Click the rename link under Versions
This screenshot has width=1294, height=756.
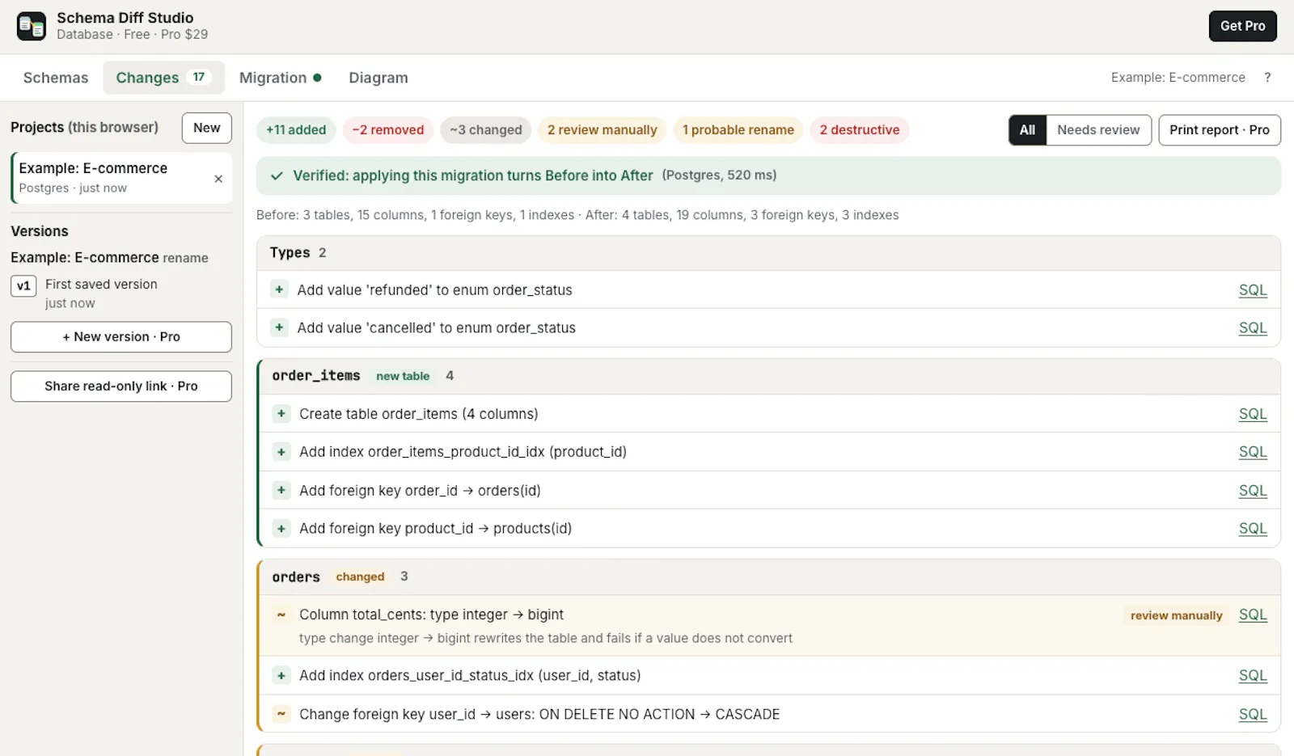click(185, 258)
